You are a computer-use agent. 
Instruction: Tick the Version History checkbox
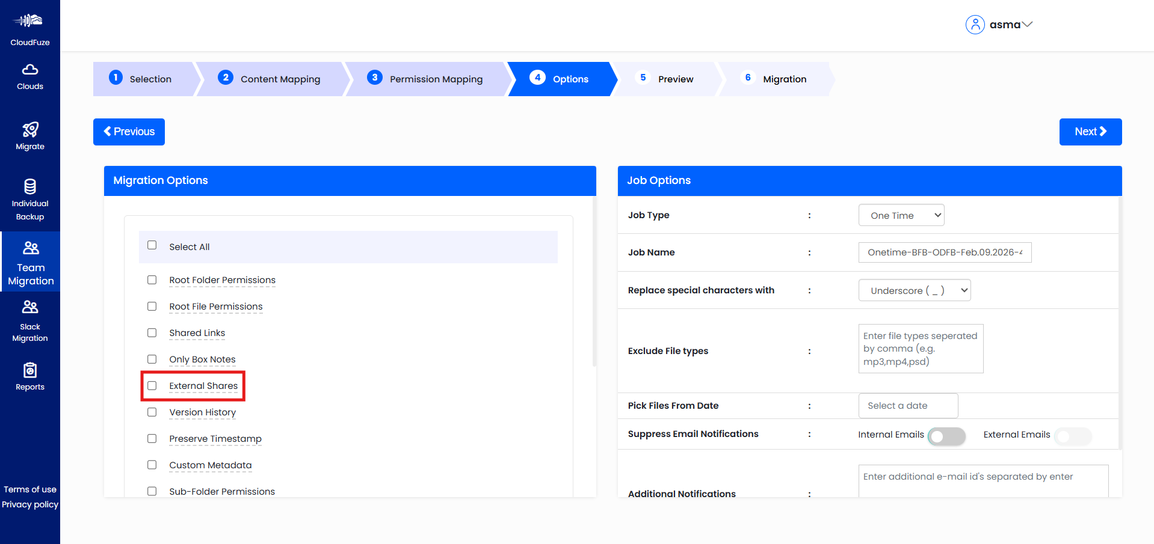[152, 412]
